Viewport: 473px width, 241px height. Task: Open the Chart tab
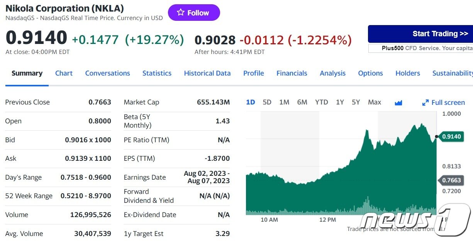click(x=64, y=73)
